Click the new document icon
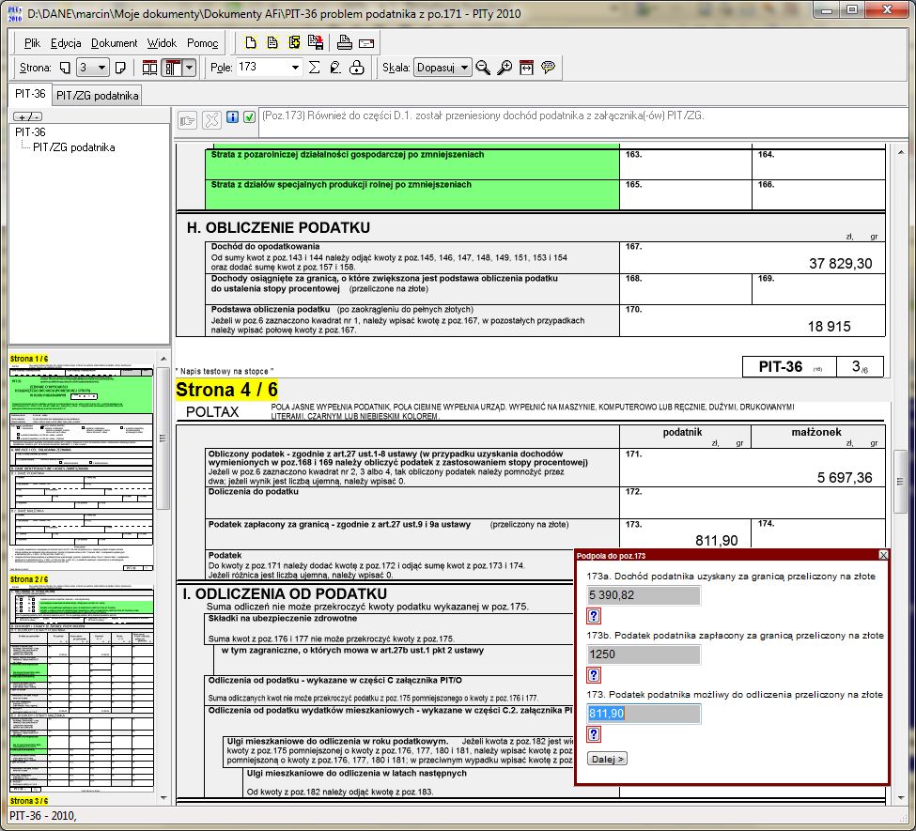Image resolution: width=916 pixels, height=831 pixels. pos(250,42)
